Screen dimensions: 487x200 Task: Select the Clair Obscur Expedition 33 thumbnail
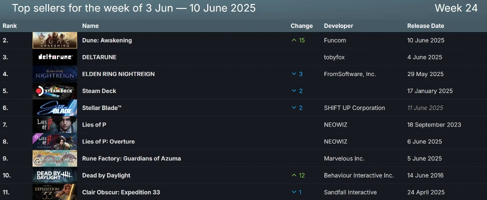tap(55, 192)
